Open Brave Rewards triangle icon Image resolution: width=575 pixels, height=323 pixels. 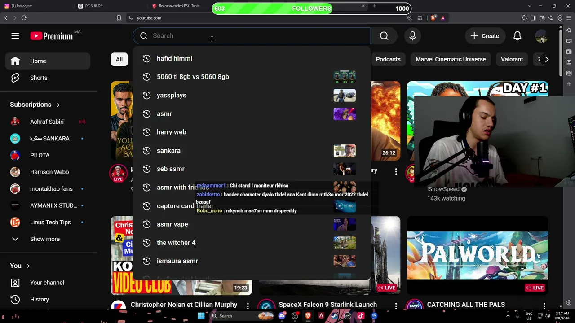(443, 18)
